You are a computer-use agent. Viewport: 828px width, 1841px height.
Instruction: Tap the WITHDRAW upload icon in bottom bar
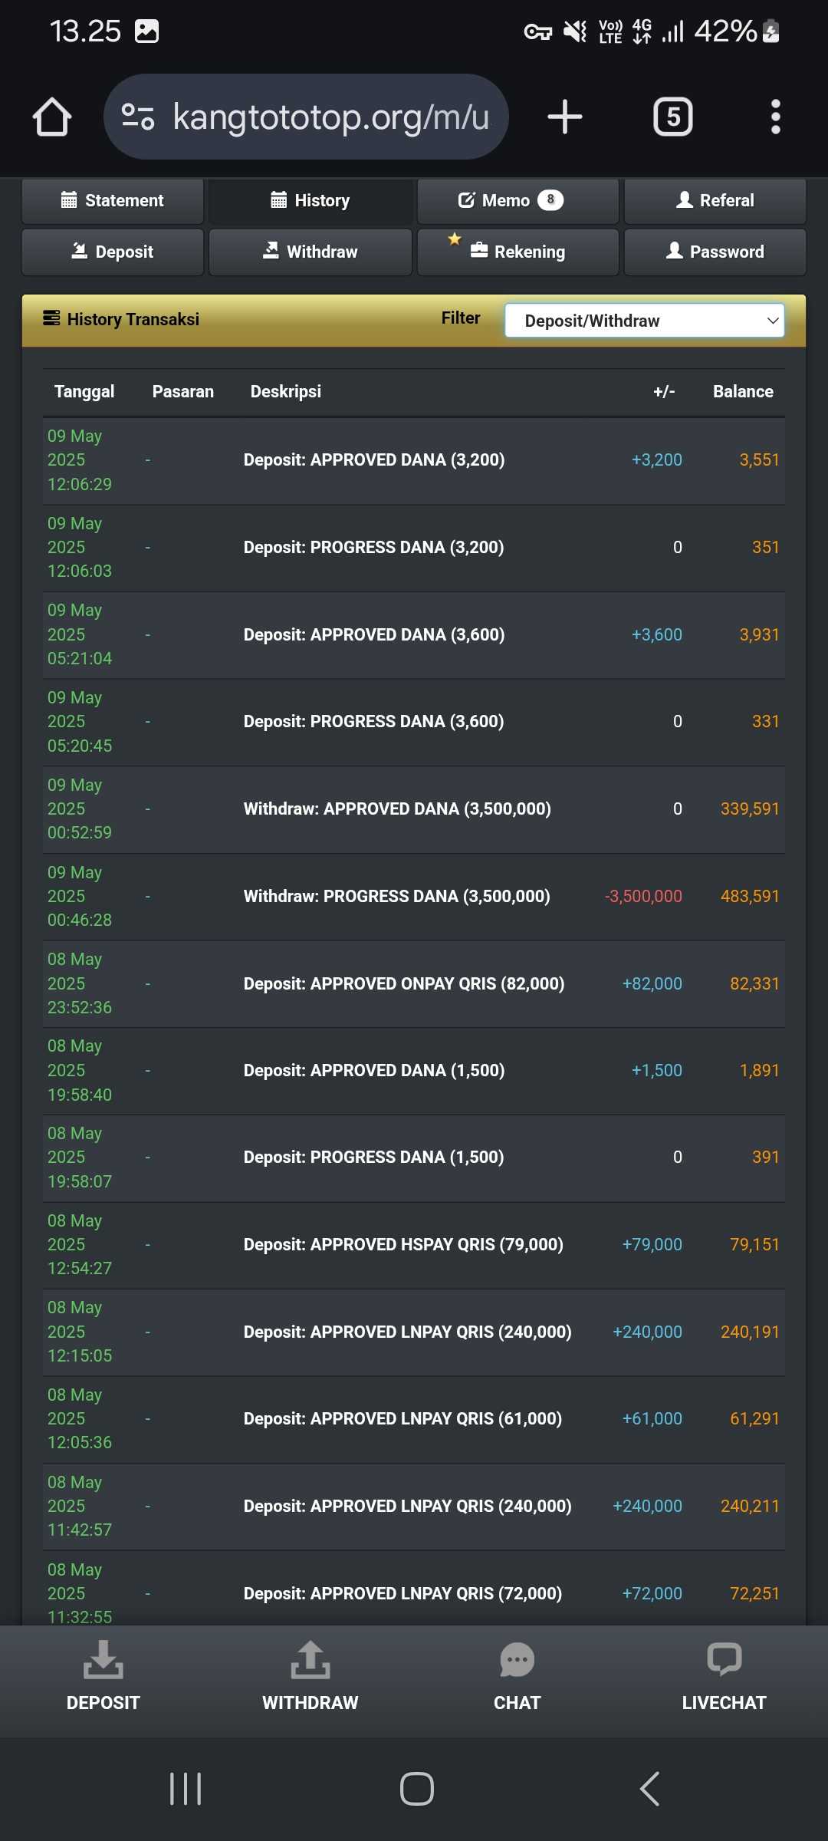[310, 1660]
